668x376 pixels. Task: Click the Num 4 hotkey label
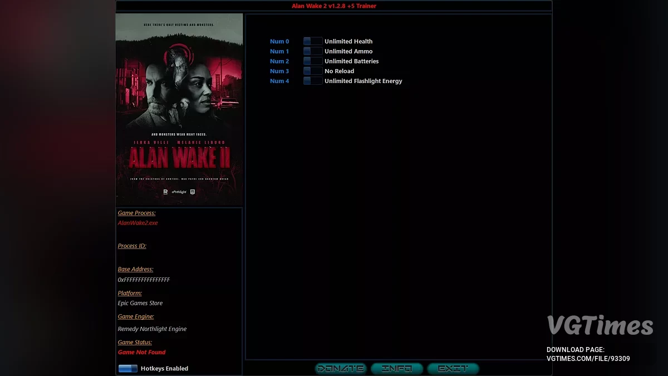[x=279, y=81]
